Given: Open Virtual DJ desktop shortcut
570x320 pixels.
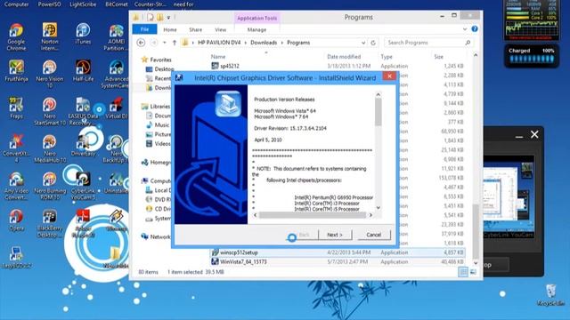Looking at the screenshot, I should coord(117,108).
